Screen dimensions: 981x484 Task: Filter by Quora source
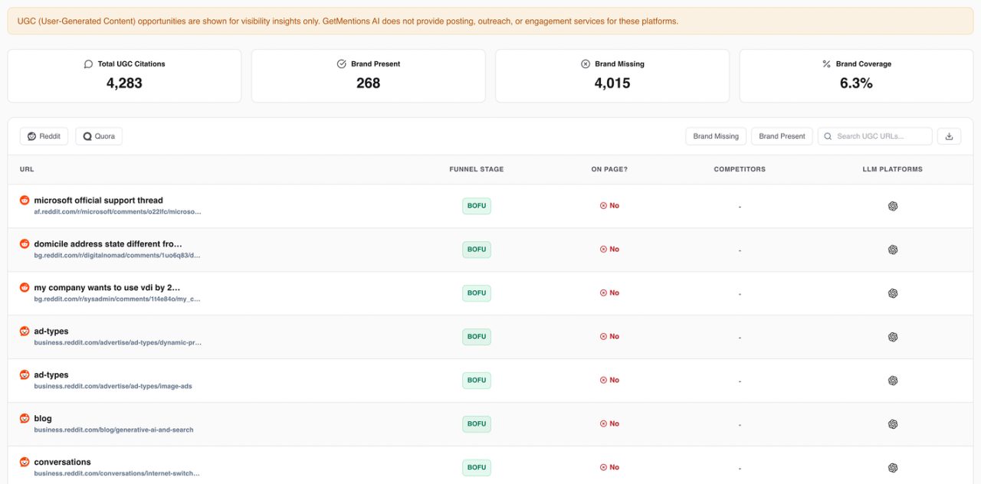pos(99,136)
